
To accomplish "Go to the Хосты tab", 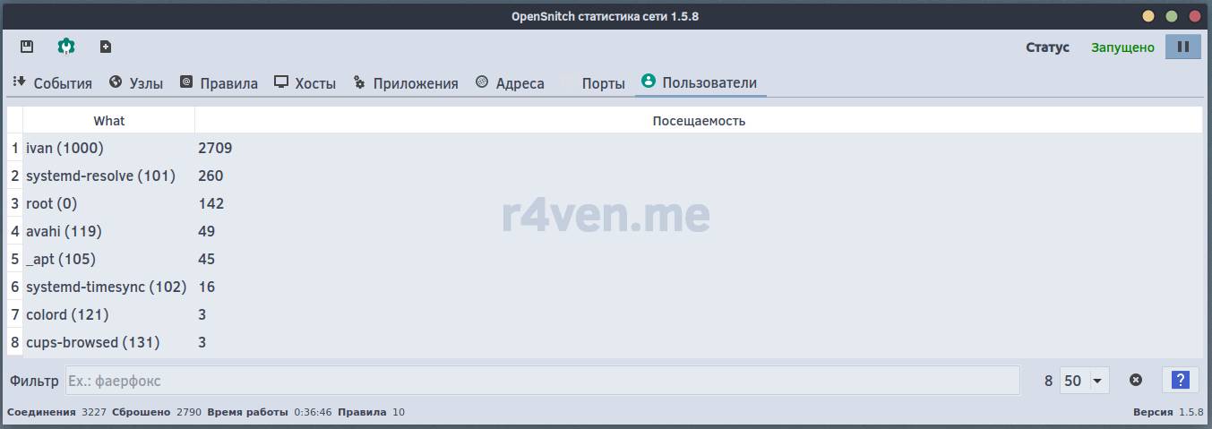I will (x=305, y=83).
